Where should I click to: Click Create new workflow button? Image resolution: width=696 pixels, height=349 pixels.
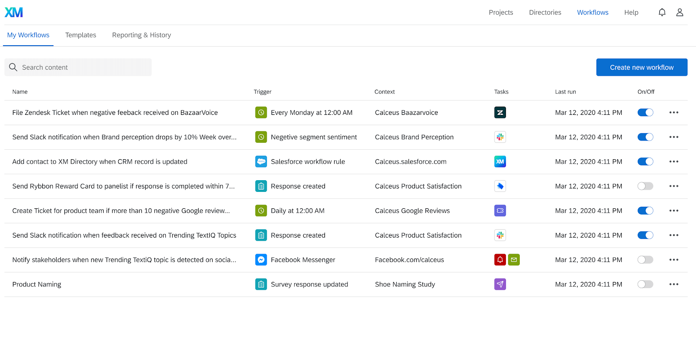(642, 67)
